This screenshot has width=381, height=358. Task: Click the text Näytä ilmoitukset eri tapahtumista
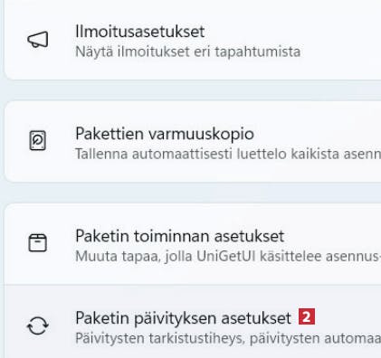[x=188, y=52]
